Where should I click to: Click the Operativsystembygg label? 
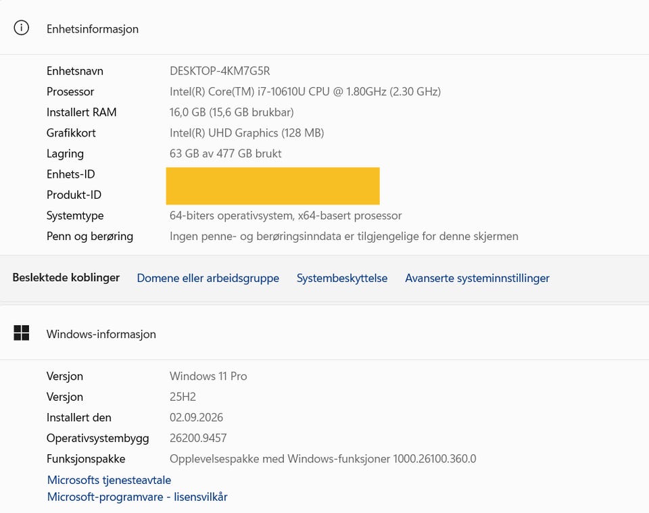coord(97,438)
